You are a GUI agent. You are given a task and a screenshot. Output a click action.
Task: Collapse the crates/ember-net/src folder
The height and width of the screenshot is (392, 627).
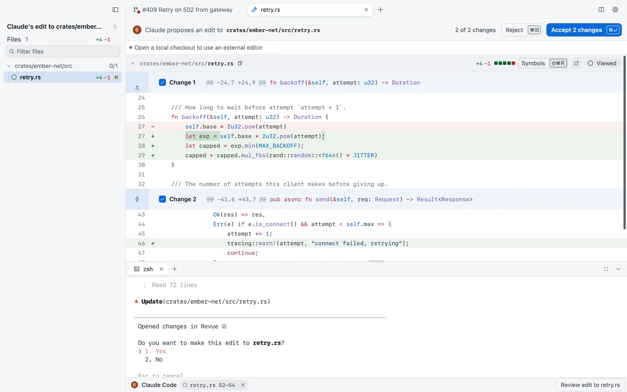click(x=9, y=66)
